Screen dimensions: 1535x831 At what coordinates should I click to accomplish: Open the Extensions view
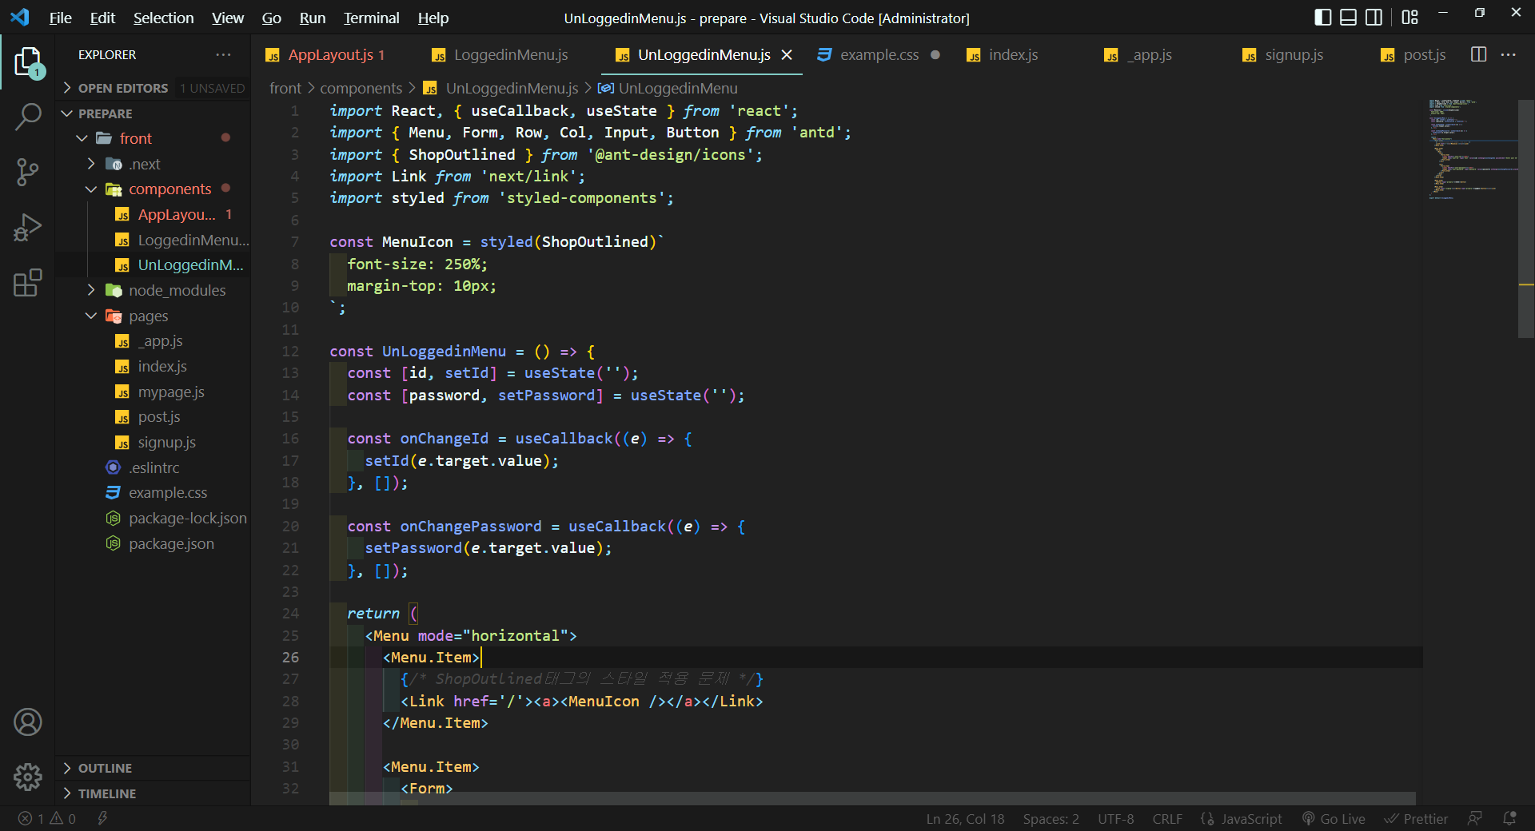[x=28, y=283]
